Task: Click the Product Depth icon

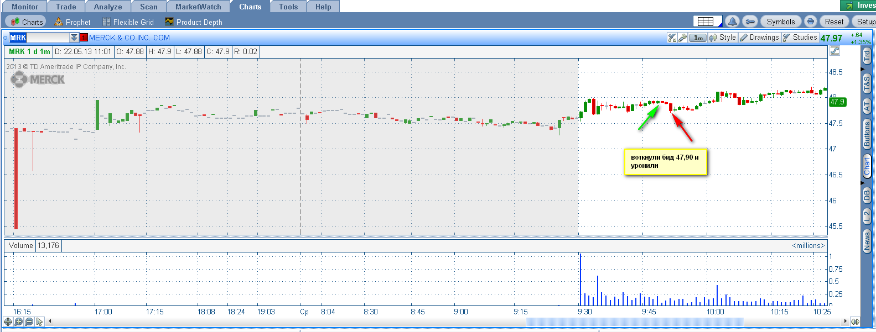Action: point(169,22)
